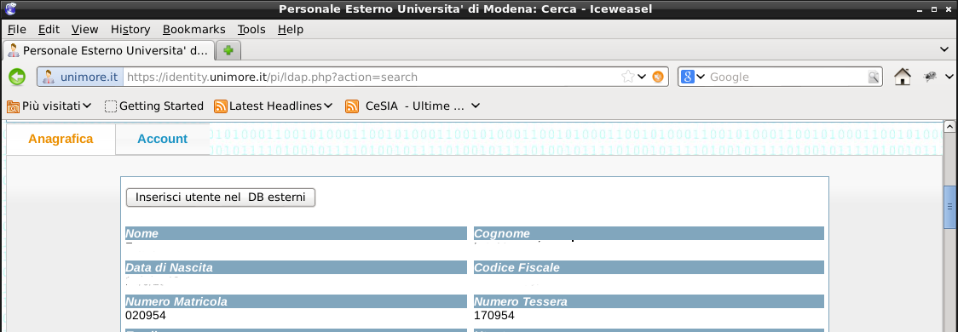The width and height of the screenshot is (958, 332).
Task: Open the CeSIA - Ultime feed bookmark
Action: click(413, 106)
